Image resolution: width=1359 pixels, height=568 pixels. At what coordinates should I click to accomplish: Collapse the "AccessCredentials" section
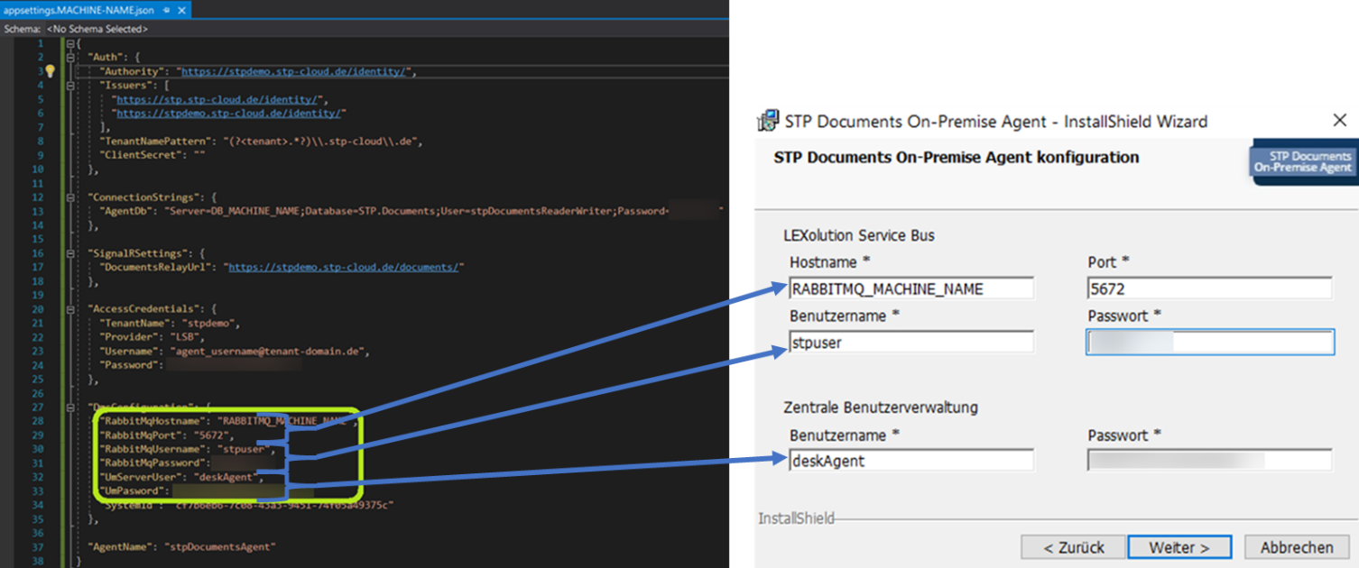(x=69, y=309)
